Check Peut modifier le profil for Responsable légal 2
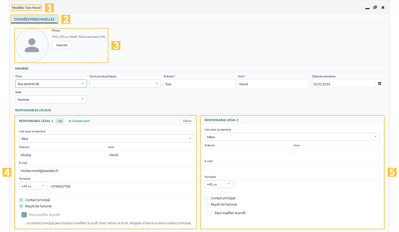The image size is (399, 232). tap(210, 213)
